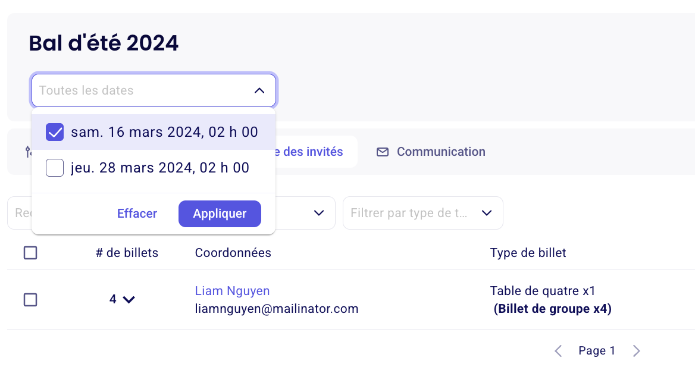Viewport: 695px width, 389px height.
Task: Click the partially hidden icon left of tabs
Action: tap(28, 152)
